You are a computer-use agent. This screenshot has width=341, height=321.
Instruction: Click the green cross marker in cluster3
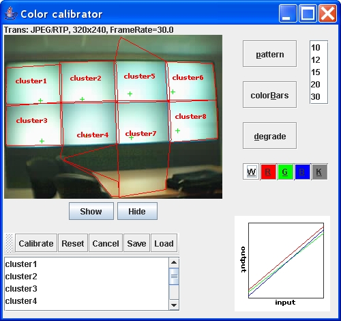(x=42, y=141)
